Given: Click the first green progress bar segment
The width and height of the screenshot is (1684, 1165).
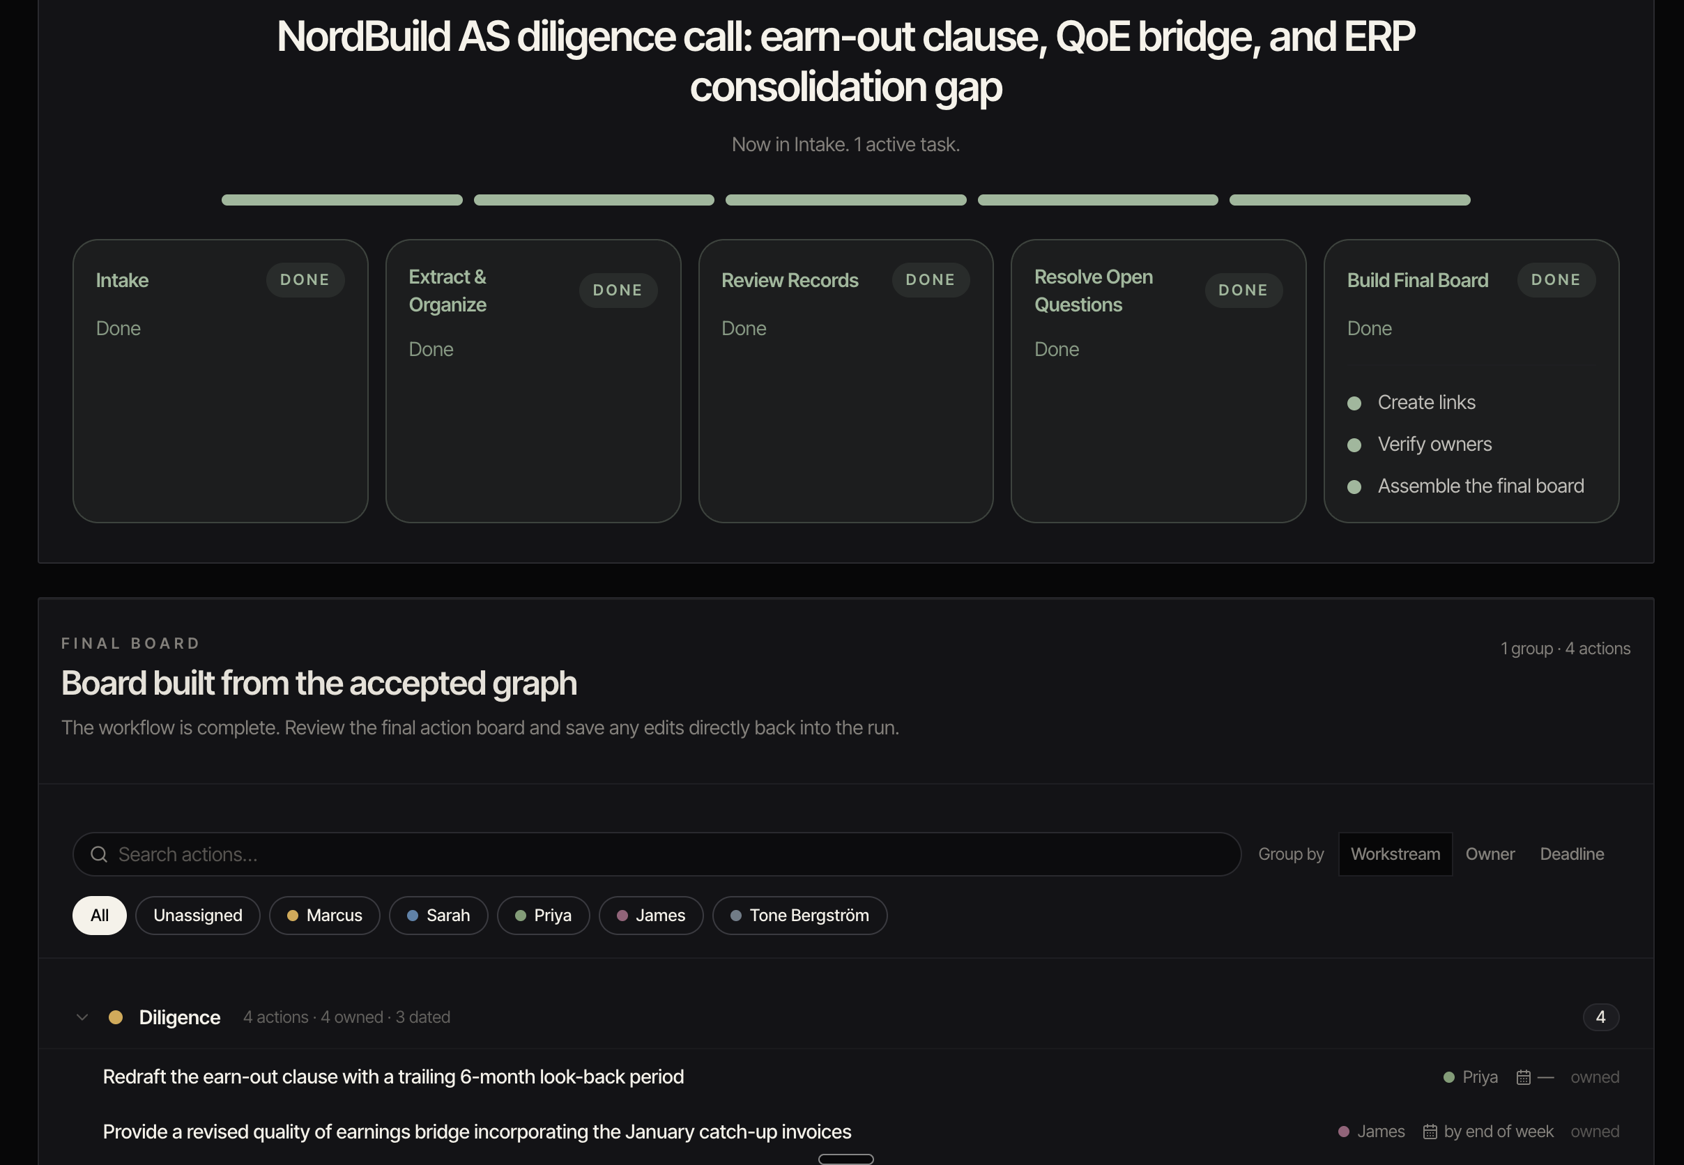Looking at the screenshot, I should point(342,200).
